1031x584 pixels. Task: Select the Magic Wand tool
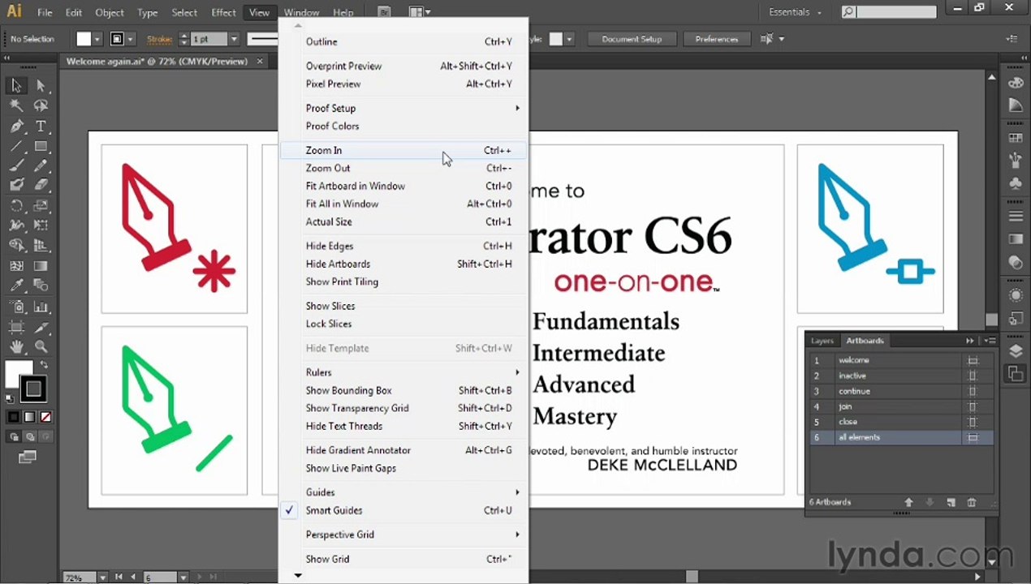coord(16,106)
